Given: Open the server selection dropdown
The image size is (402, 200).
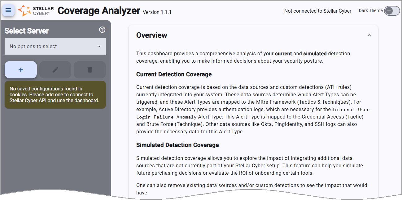Looking at the screenshot, I should coord(55,46).
